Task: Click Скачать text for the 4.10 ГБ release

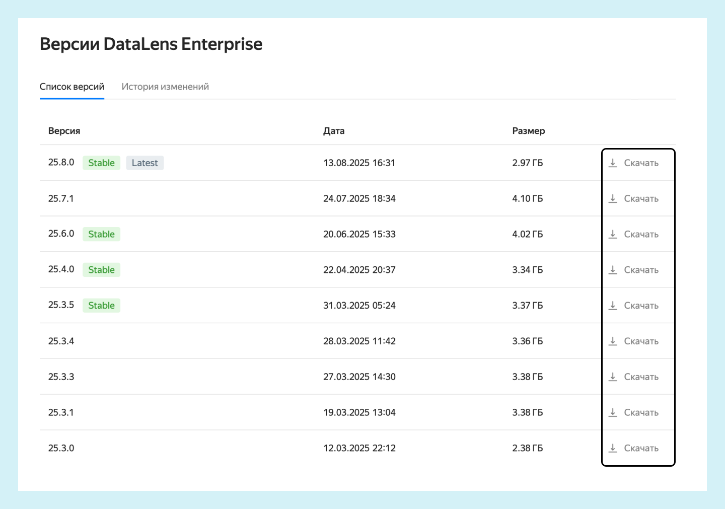Action: pos(641,199)
